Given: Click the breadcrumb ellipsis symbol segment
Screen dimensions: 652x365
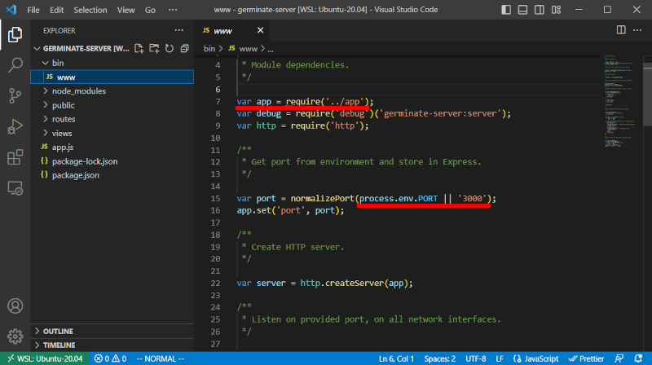Looking at the screenshot, I should click(271, 49).
